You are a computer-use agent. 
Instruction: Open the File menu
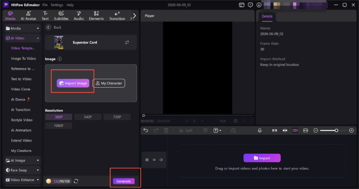tap(45, 5)
